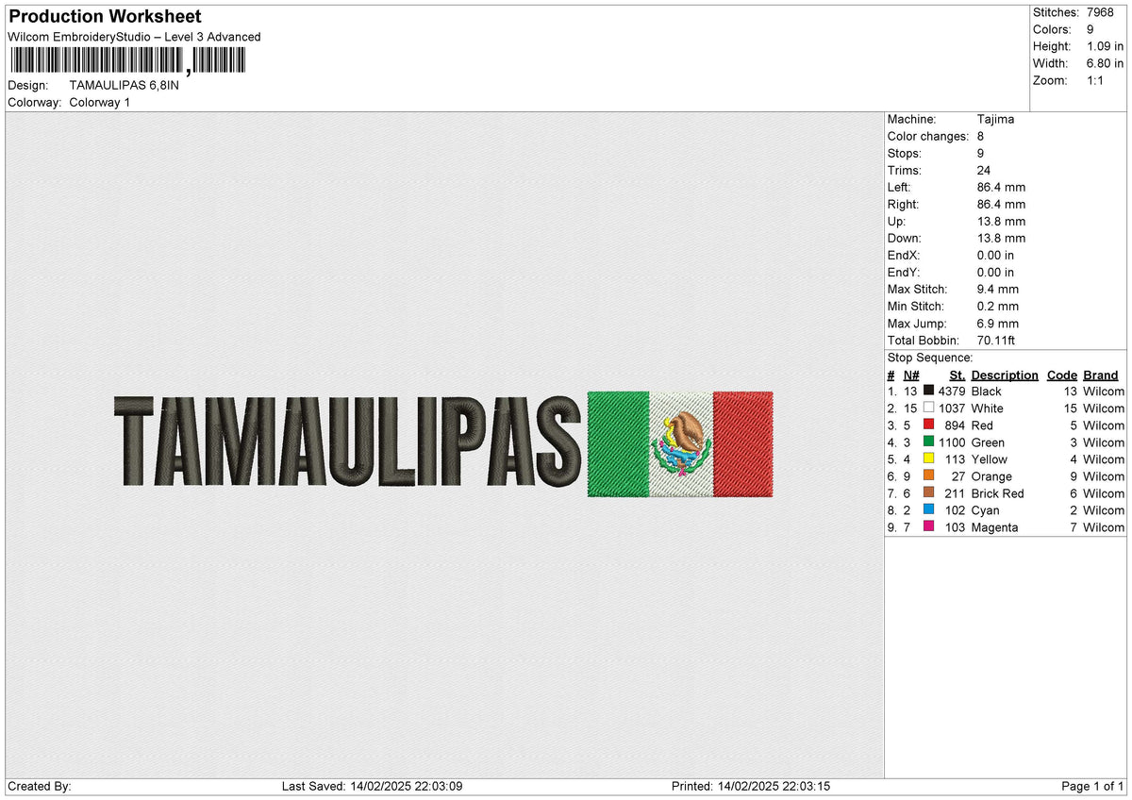Click the design barcode in the header
Image resolution: width=1132 pixels, height=800 pixels.
coord(127,61)
